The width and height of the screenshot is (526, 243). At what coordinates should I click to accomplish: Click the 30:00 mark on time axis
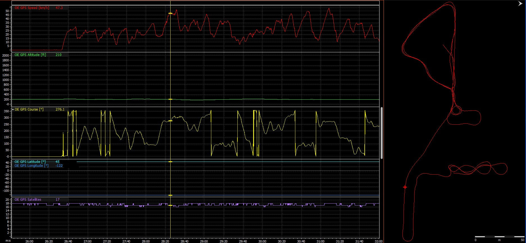point(262,241)
